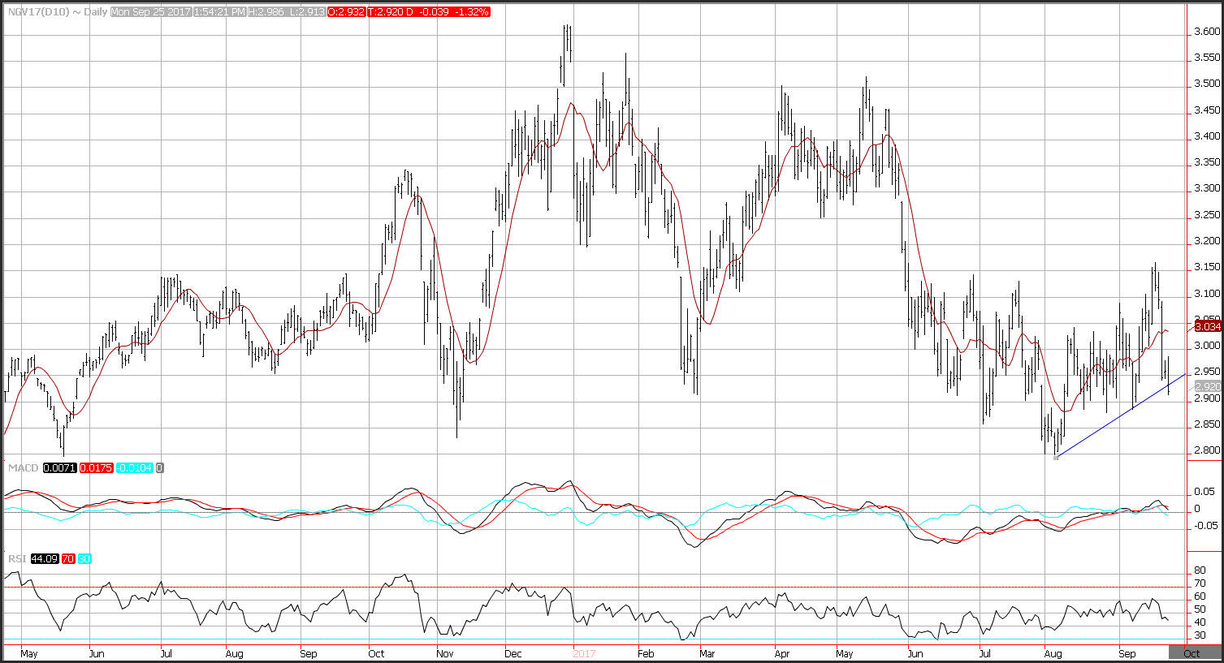Click the 1:54:21 PM time label
The width and height of the screenshot is (1224, 663).
219,12
